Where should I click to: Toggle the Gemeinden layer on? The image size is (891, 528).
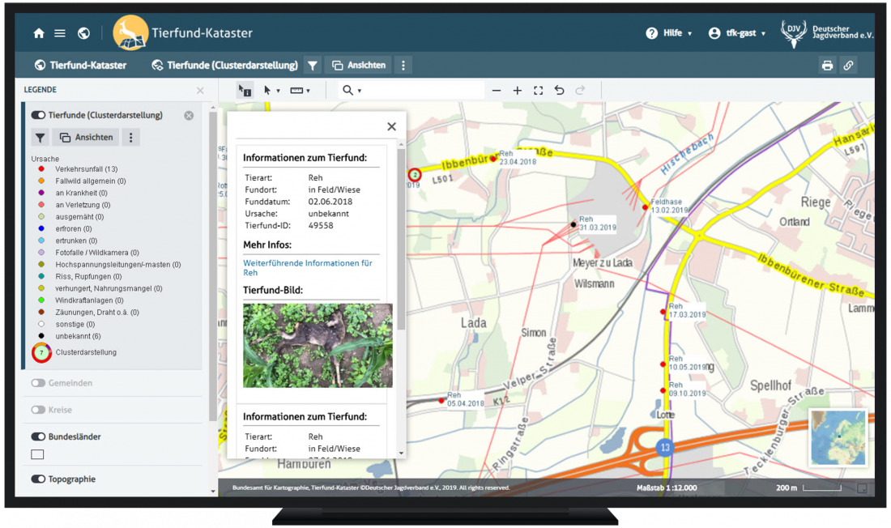coord(38,383)
